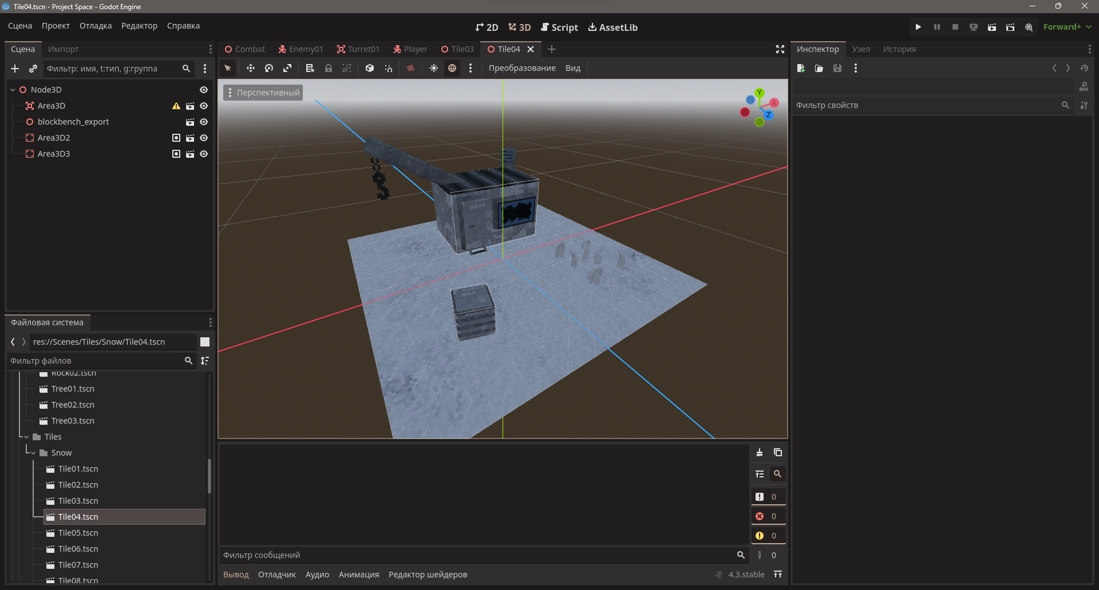The image size is (1099, 590).
Task: Click the clear output icon
Action: click(x=760, y=452)
